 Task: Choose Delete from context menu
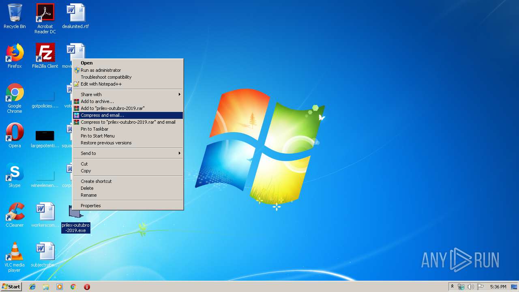tap(128, 188)
